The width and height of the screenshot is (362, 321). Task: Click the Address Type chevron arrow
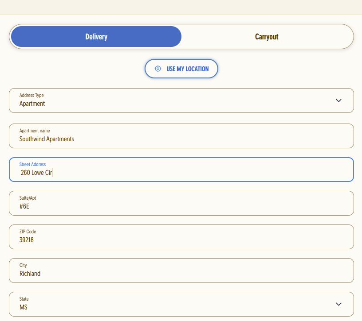pos(338,101)
